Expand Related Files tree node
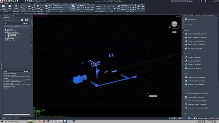 pyautogui.click(x=6, y=40)
